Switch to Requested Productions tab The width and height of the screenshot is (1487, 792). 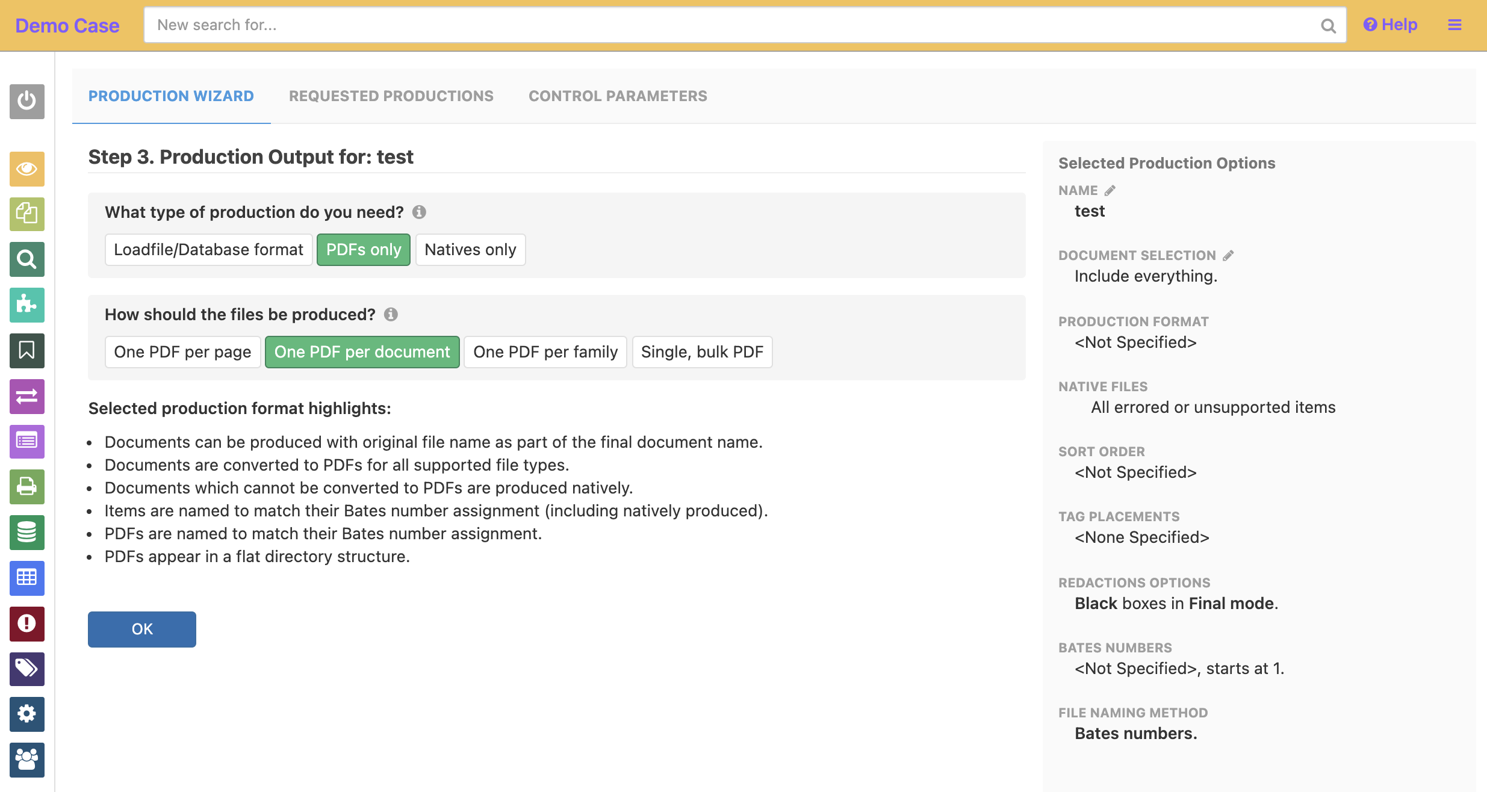tap(391, 96)
